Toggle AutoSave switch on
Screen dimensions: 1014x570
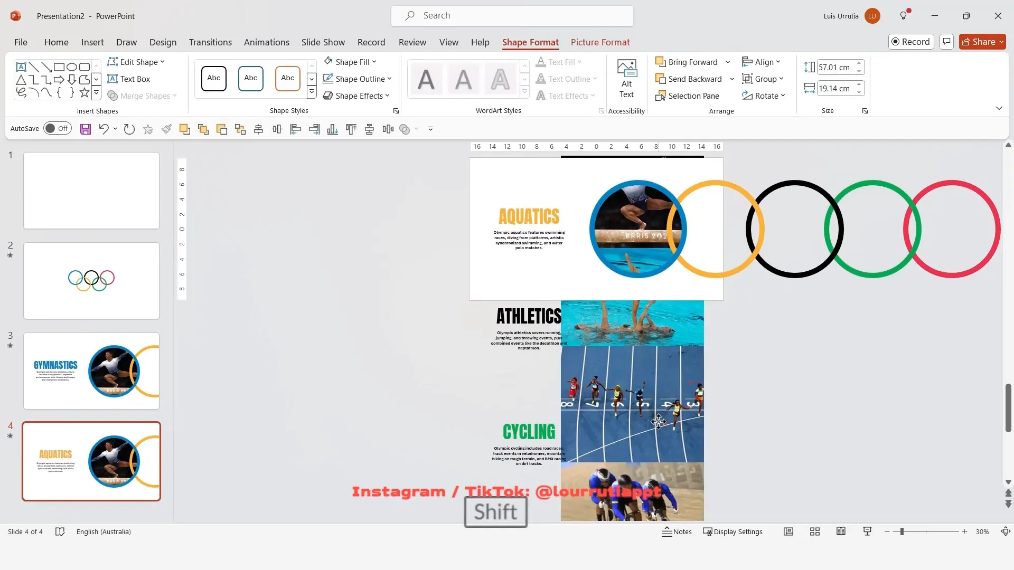58,128
